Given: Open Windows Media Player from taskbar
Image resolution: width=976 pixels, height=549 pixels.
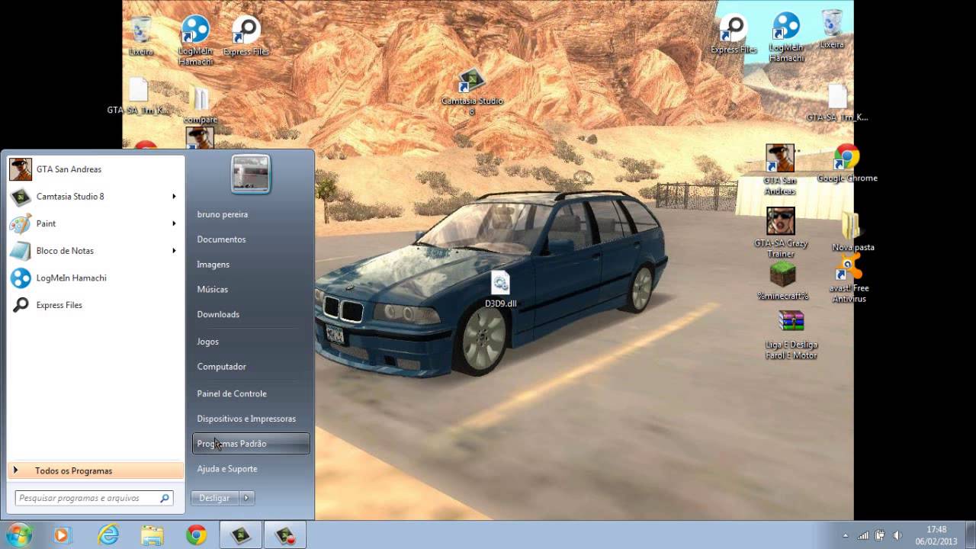Looking at the screenshot, I should coord(63,535).
